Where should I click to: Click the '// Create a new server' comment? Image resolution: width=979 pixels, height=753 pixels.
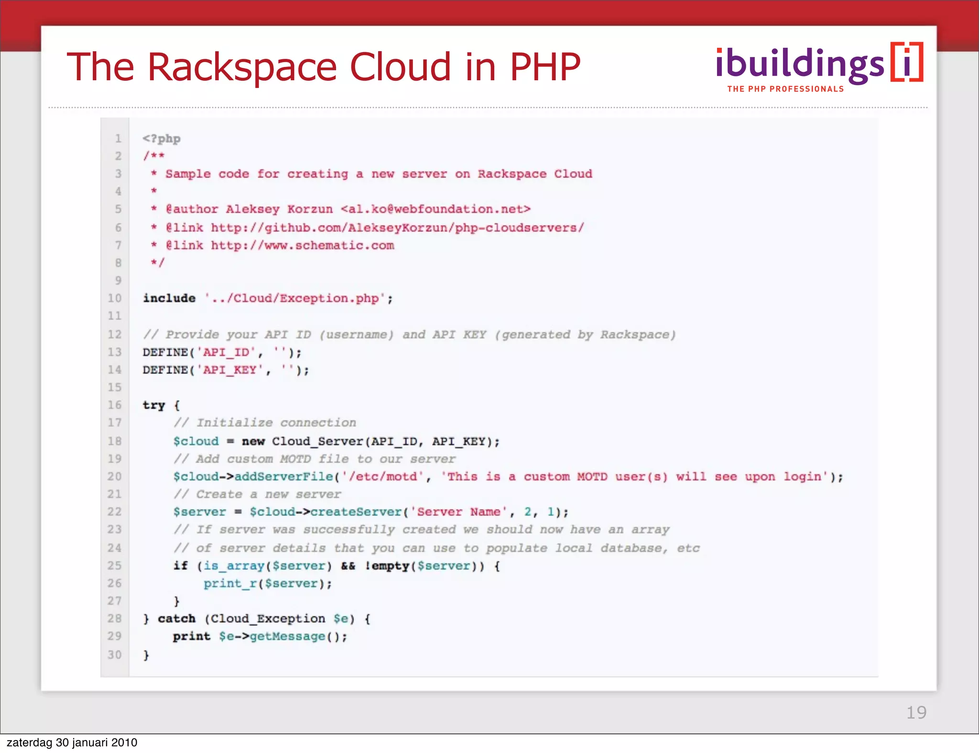[x=257, y=494]
